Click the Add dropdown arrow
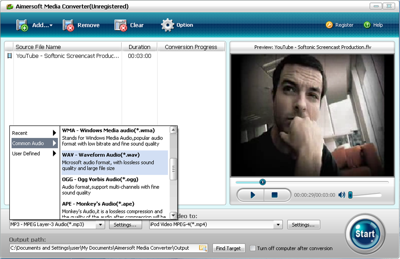Image resolution: width=400 pixels, height=259 pixels. coord(51,25)
